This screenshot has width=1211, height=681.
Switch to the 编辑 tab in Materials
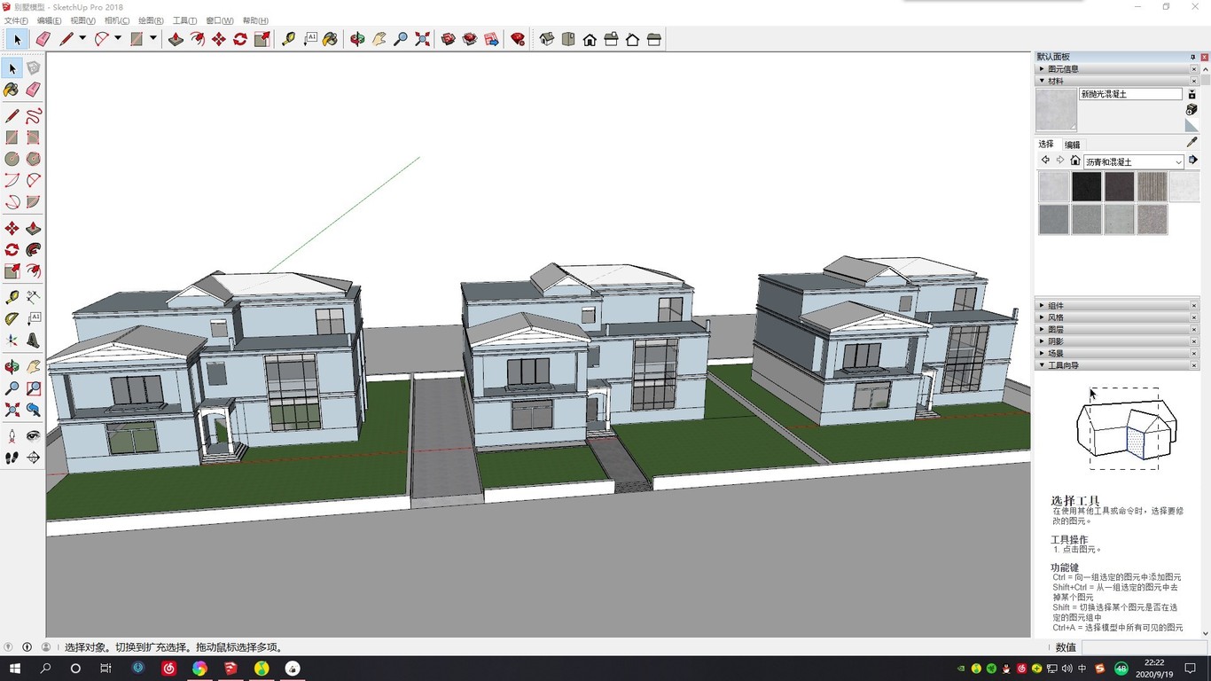click(x=1073, y=145)
